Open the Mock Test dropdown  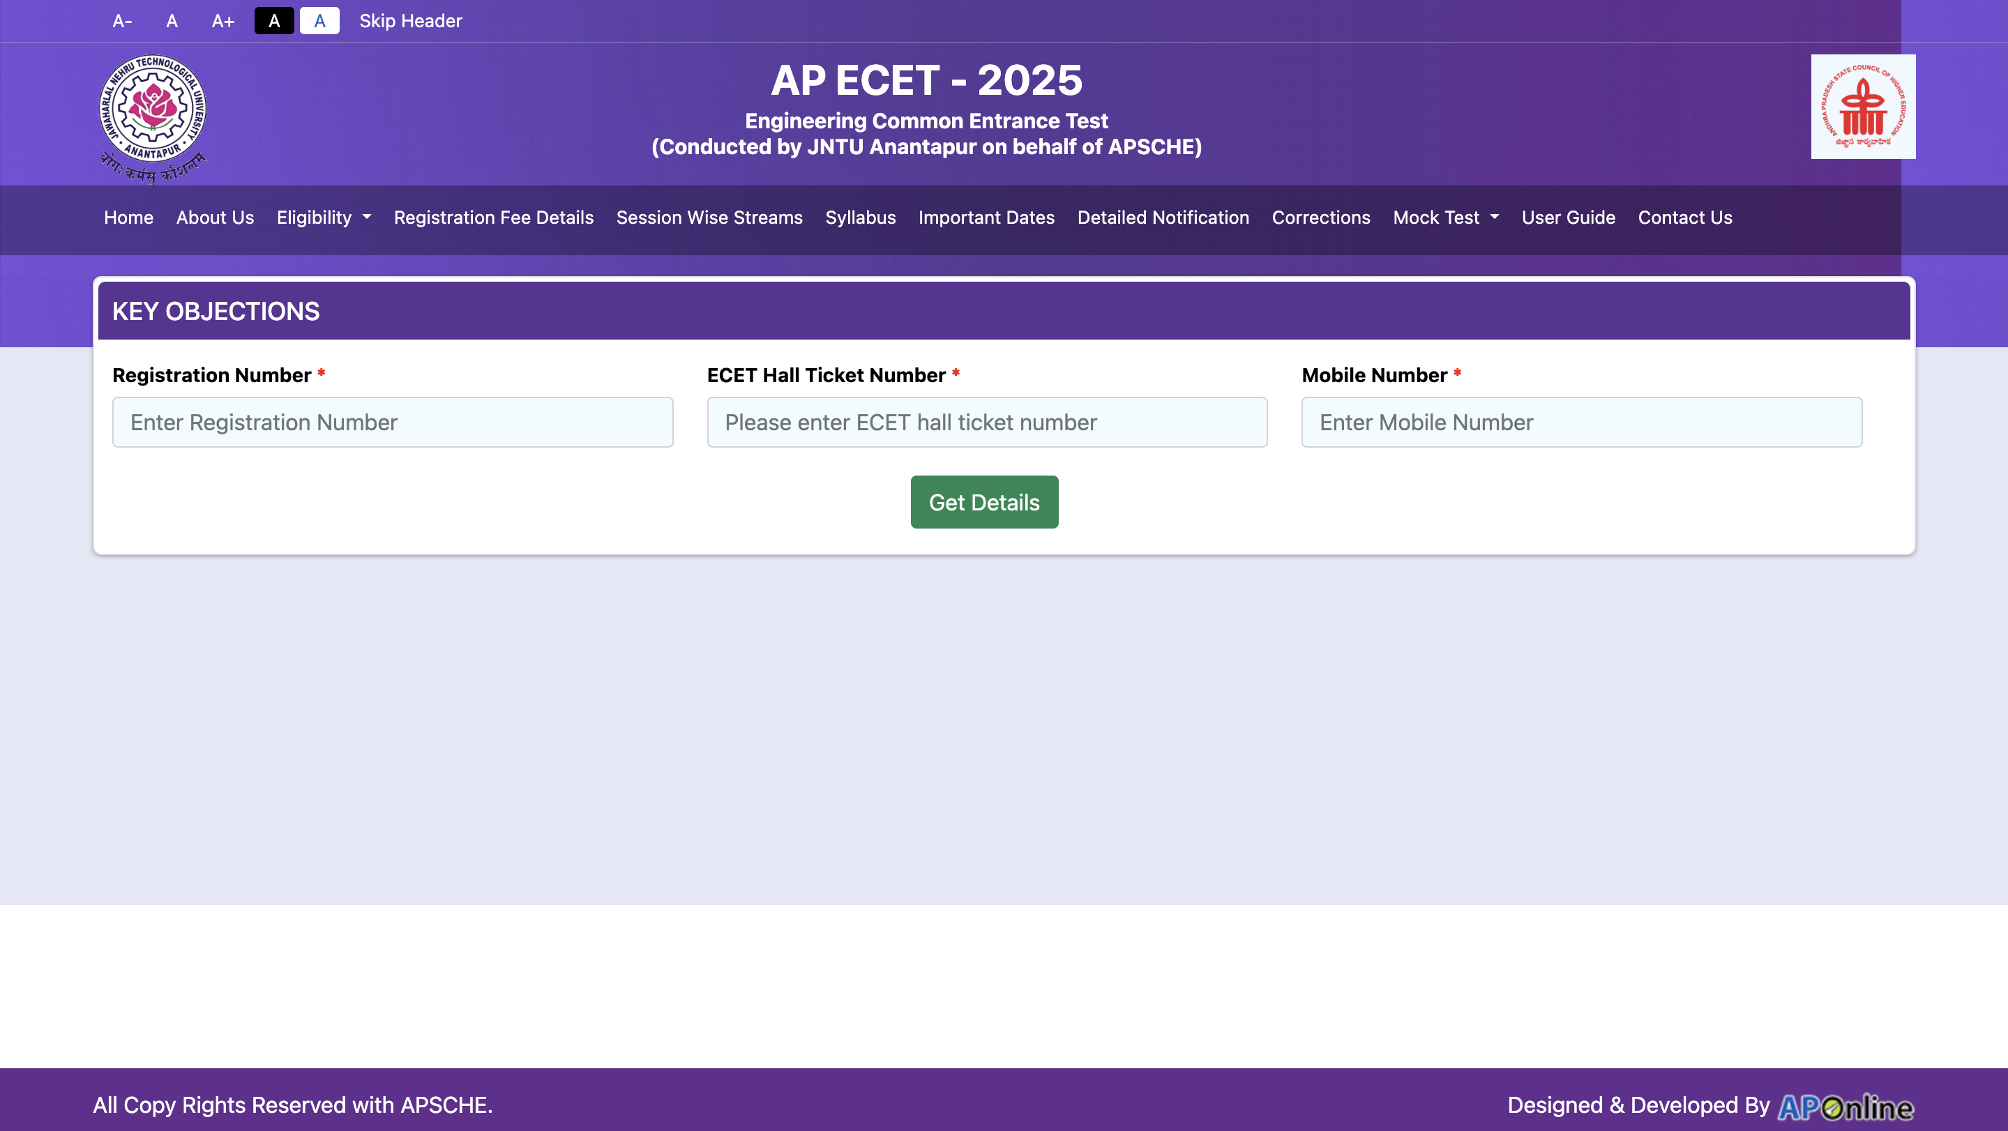(1445, 218)
